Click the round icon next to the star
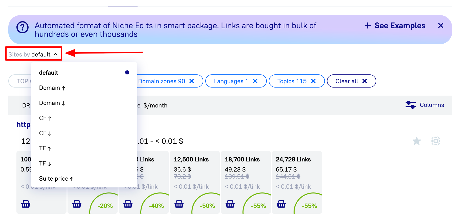Screen dimensions: 465x224 [436, 141]
